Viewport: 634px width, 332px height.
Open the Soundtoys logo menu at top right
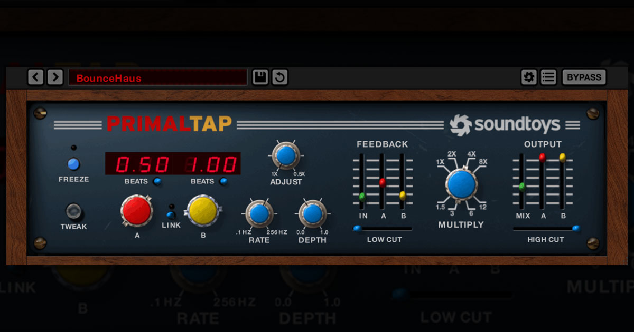[x=528, y=77]
